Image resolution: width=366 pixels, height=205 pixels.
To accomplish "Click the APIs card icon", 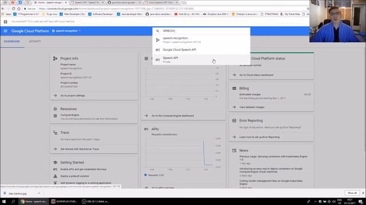I will 146,129.
